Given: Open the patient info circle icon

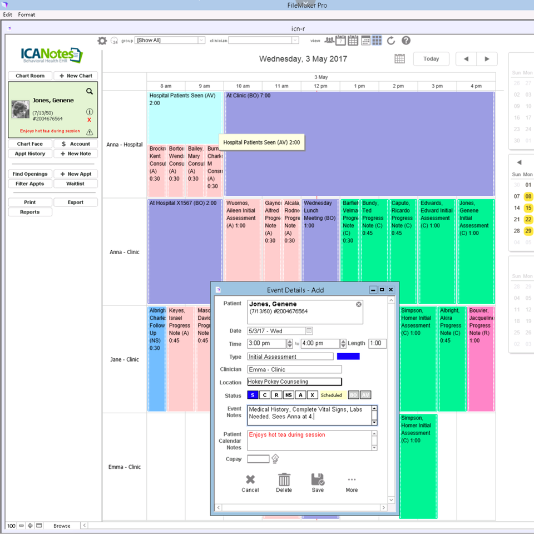Looking at the screenshot, I should [90, 112].
